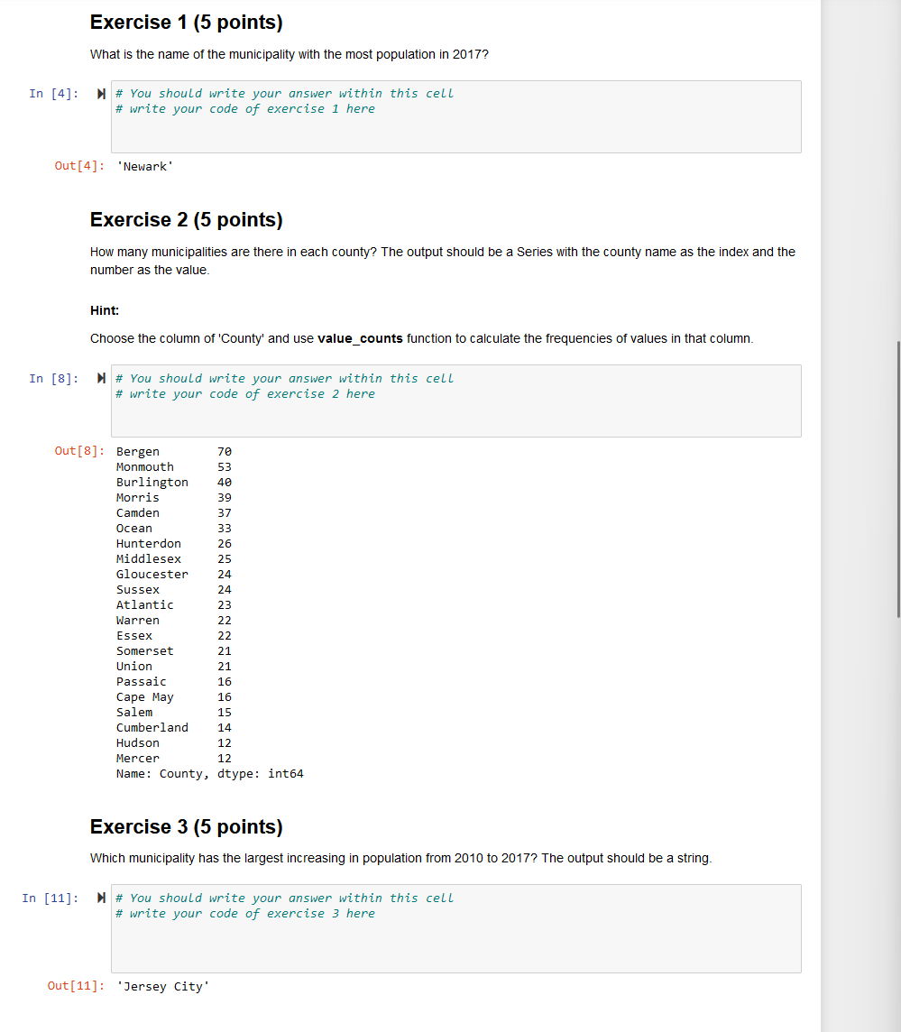This screenshot has height=1032, width=901.
Task: Select the 'Jersey City' output text
Action: tap(162, 985)
